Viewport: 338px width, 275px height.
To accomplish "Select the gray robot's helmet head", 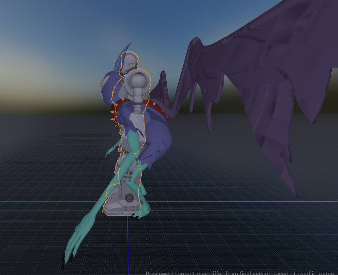I will tap(129, 63).
